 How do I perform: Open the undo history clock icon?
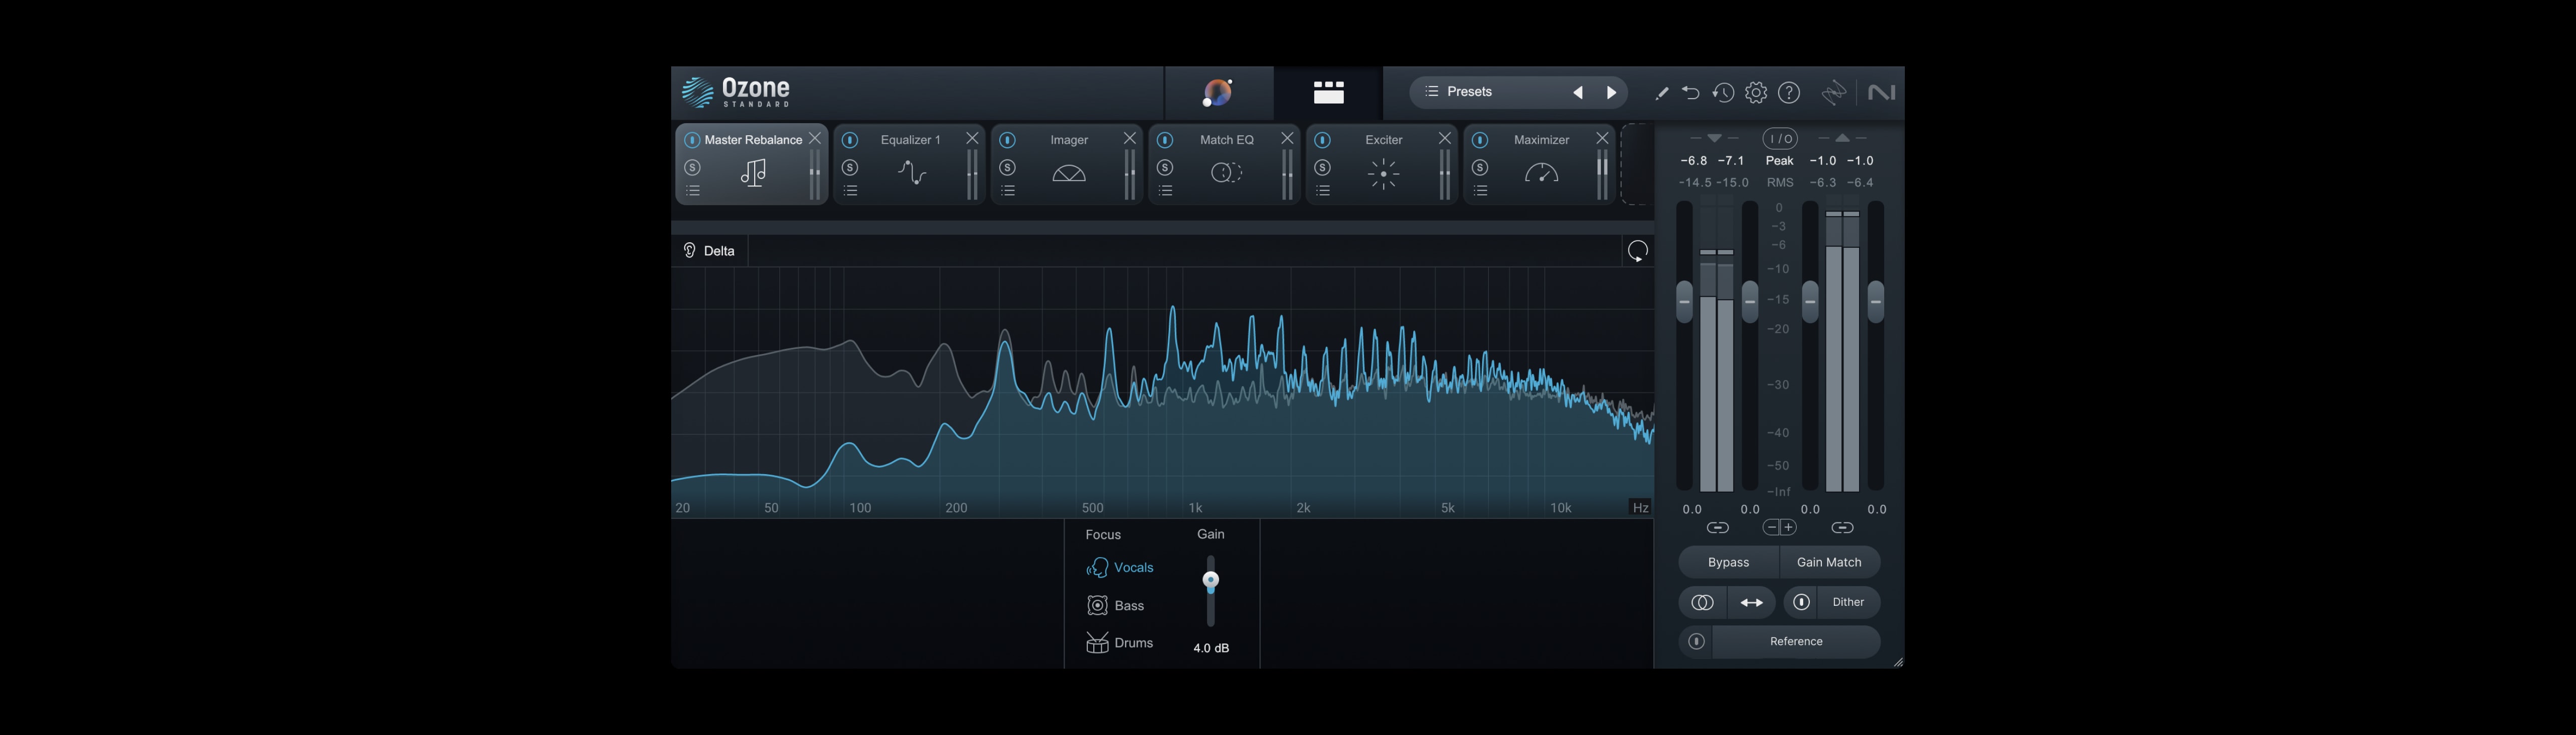point(1722,93)
